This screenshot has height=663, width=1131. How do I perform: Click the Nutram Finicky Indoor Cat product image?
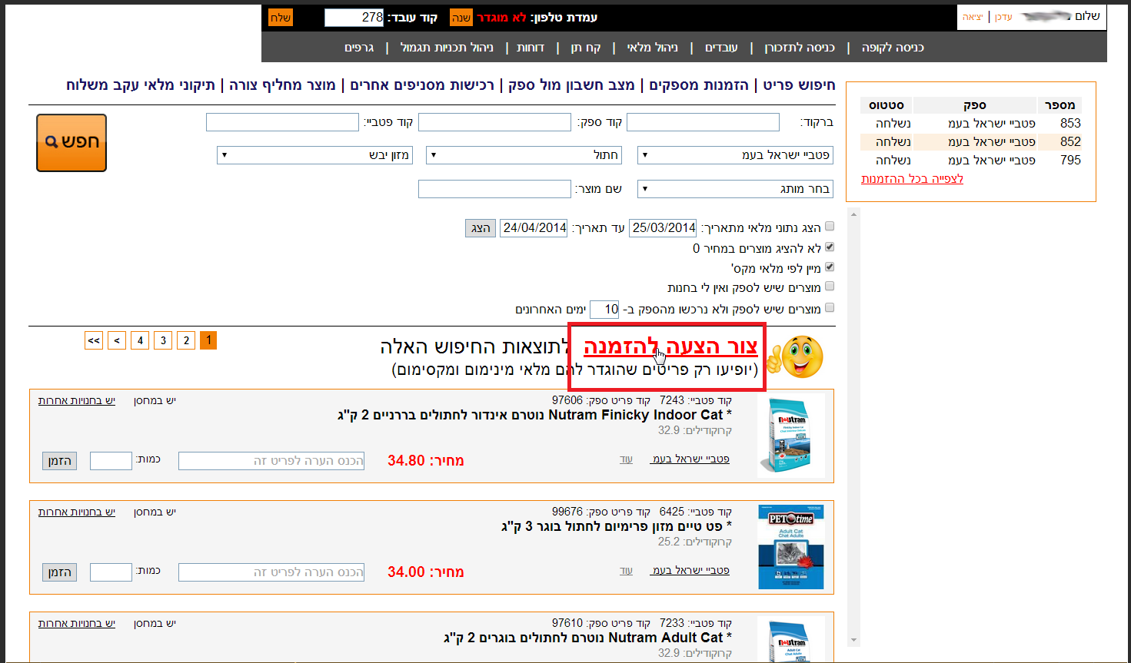790,436
